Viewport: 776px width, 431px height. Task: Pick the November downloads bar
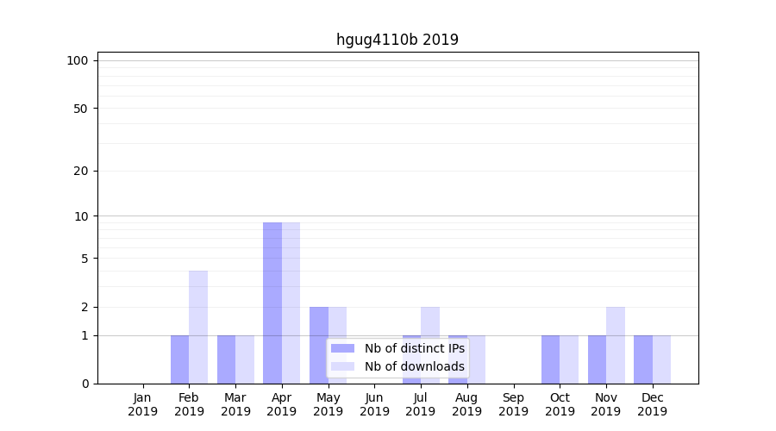coord(616,345)
